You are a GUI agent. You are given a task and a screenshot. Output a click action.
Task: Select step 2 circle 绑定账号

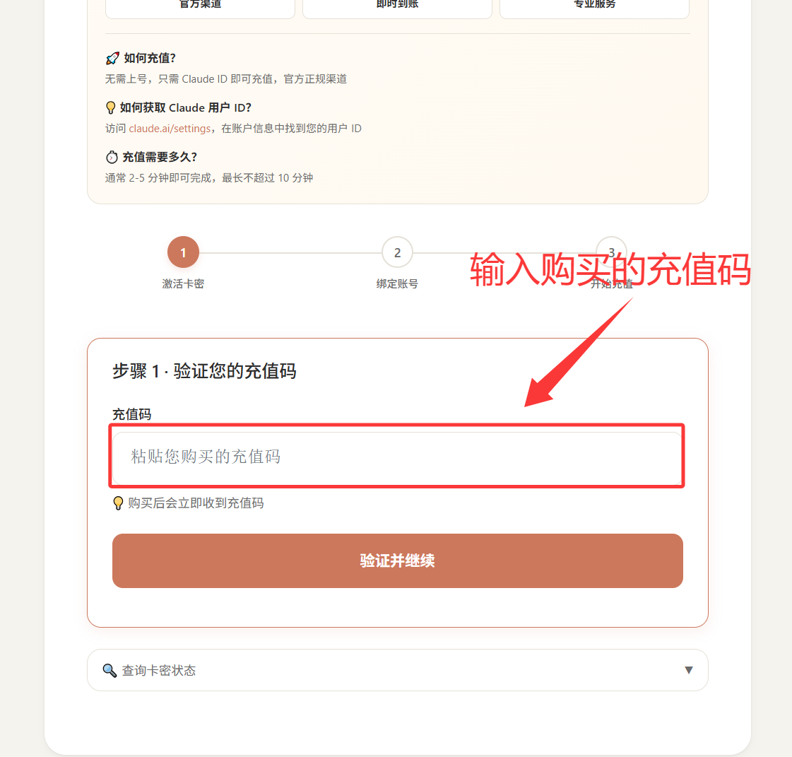[x=398, y=252]
